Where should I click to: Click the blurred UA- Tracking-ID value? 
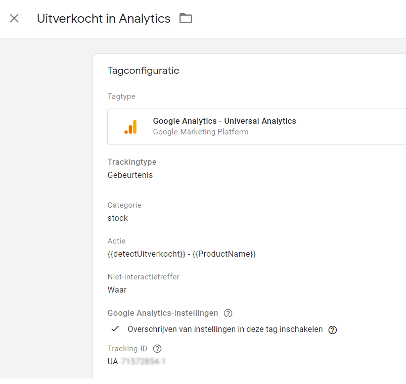point(137,361)
